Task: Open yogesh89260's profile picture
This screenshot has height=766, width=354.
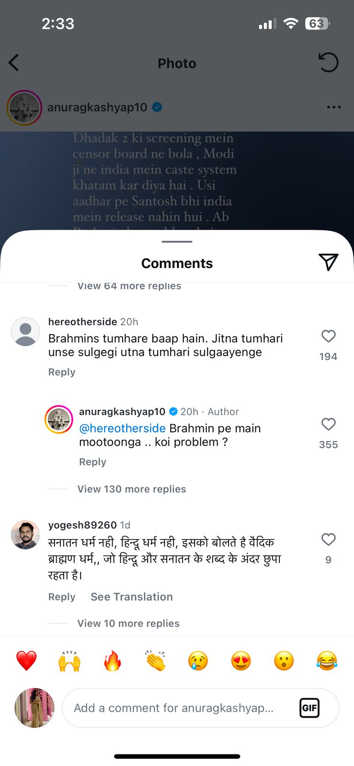Action: (25, 535)
